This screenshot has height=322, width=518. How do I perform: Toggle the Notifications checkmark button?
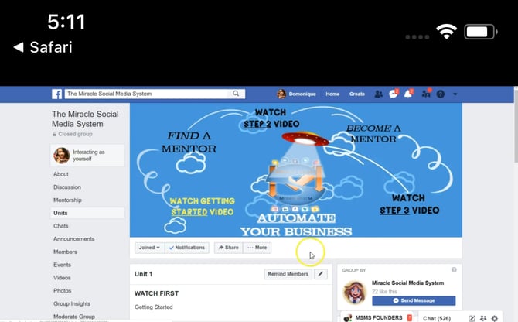(x=186, y=248)
